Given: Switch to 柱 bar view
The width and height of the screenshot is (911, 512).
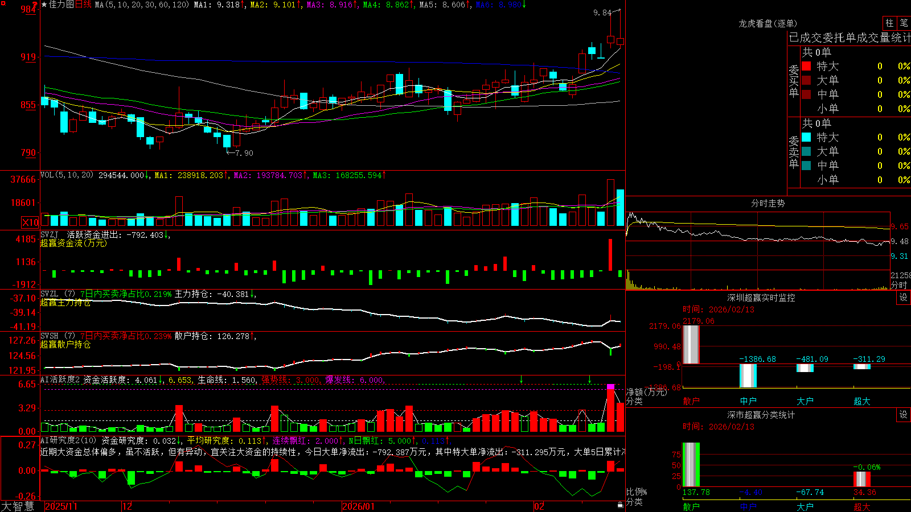Looking at the screenshot, I should pos(889,23).
